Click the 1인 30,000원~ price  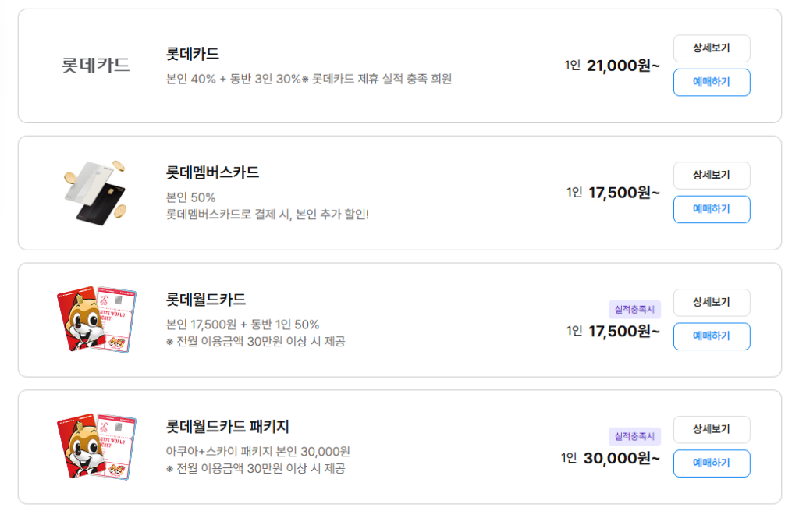[x=610, y=458]
